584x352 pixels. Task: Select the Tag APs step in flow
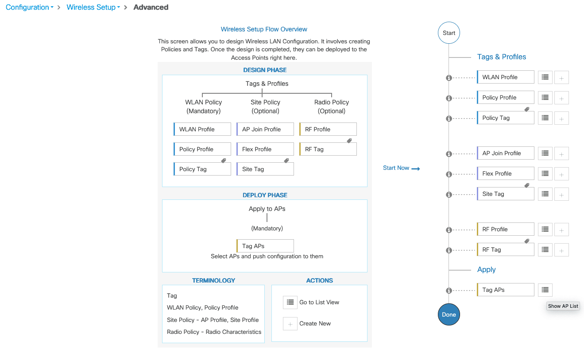pos(506,290)
